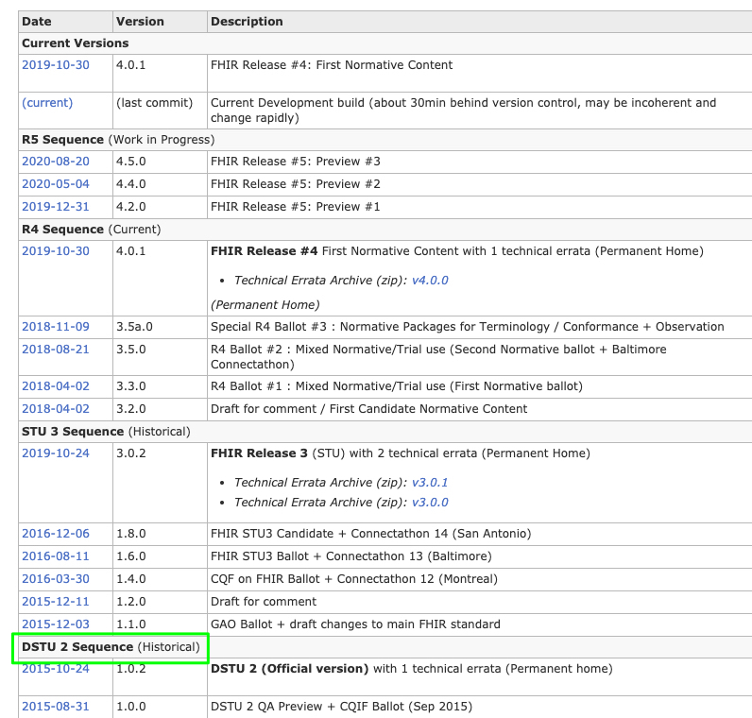This screenshot has width=752, height=718.
Task: Download the v4.0.0 technical errata archive
Action: point(430,280)
